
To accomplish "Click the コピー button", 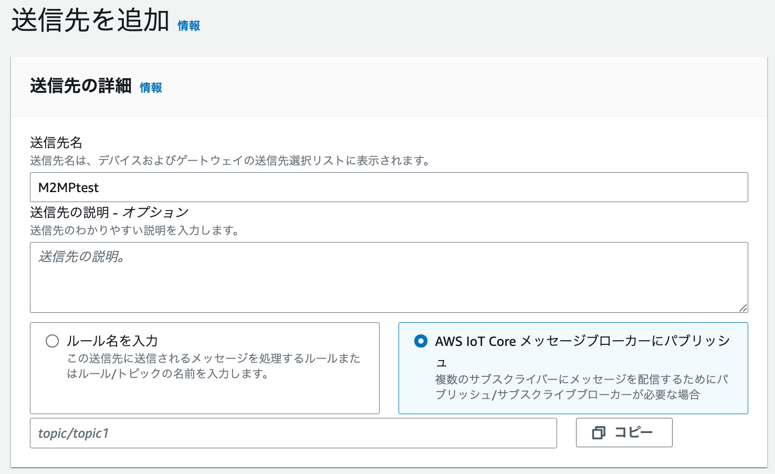I will [624, 433].
